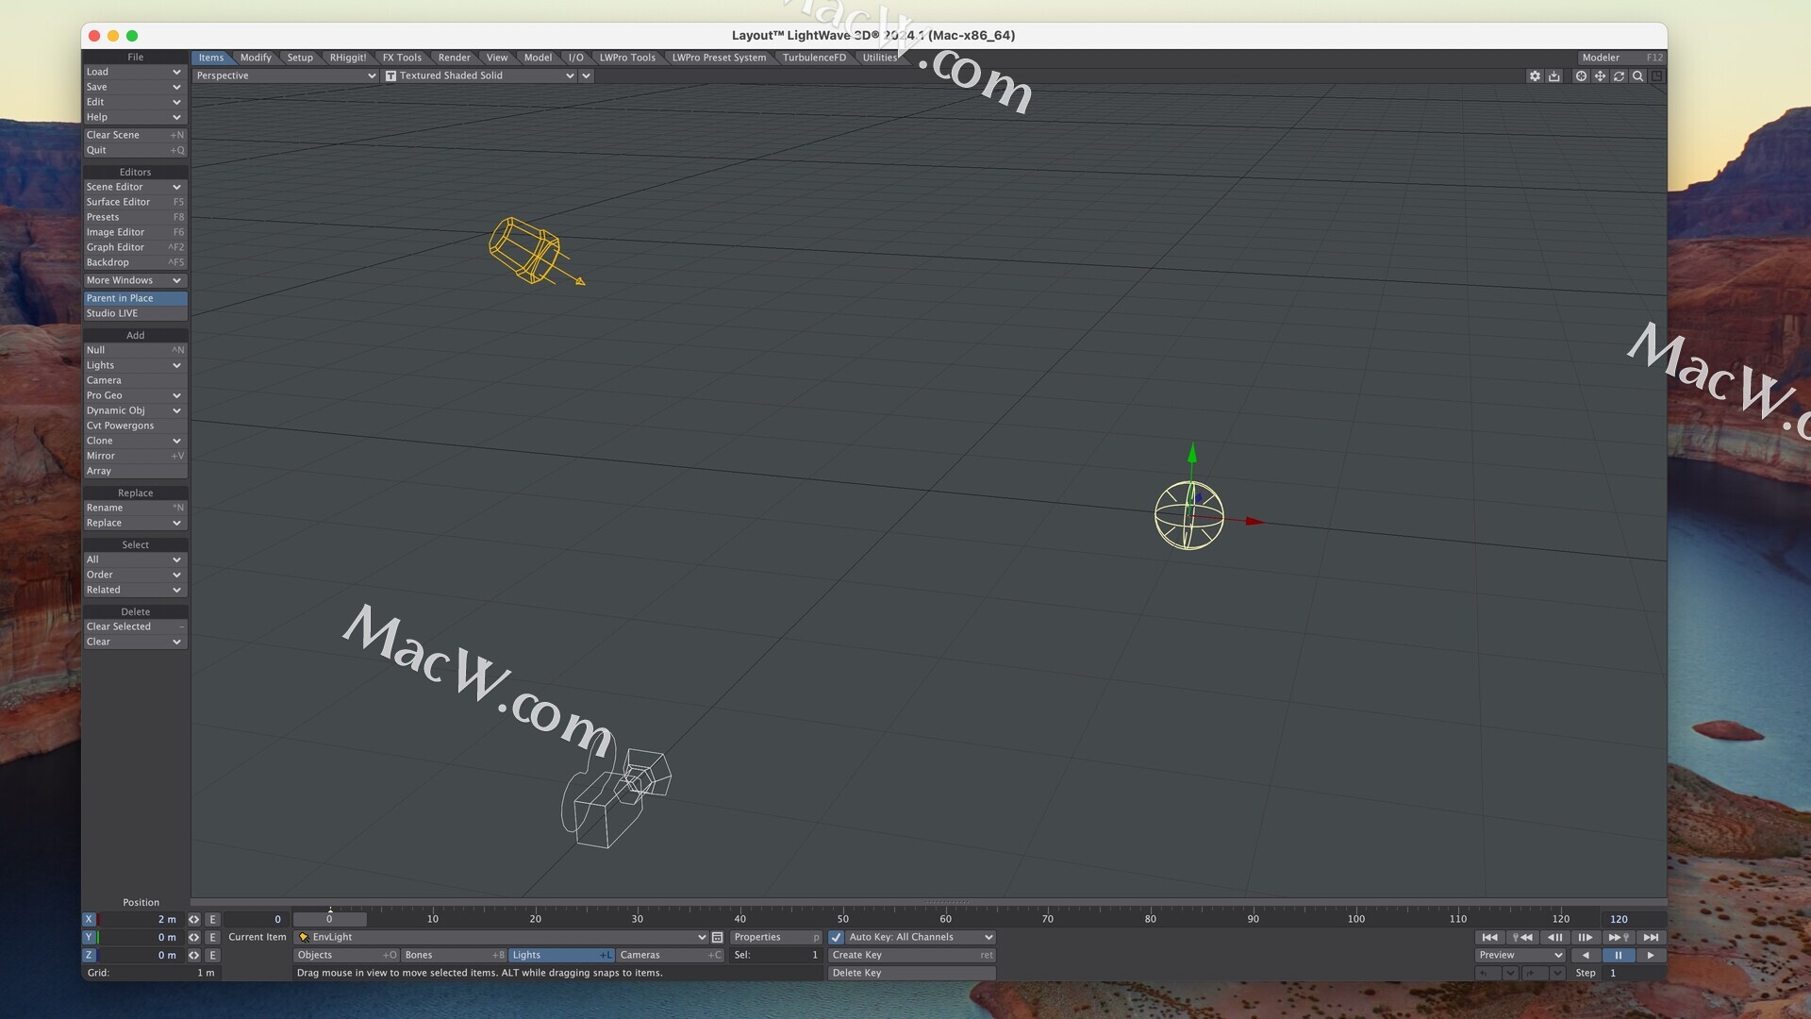Toggle the Parent in Place button
Image resolution: width=1811 pixels, height=1019 pixels.
point(135,298)
